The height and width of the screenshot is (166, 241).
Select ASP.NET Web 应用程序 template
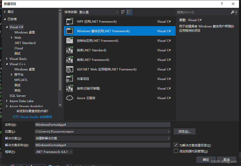coord(120,69)
